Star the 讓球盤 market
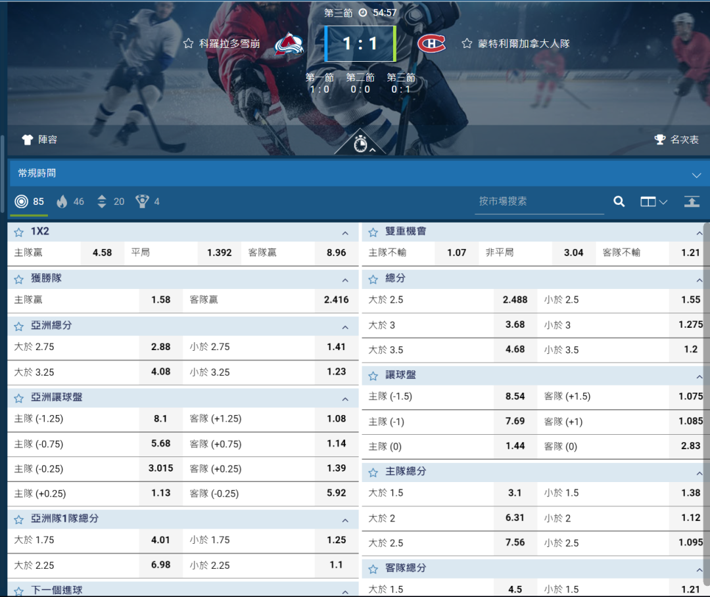Viewport: 710px width, 597px height. [x=373, y=376]
